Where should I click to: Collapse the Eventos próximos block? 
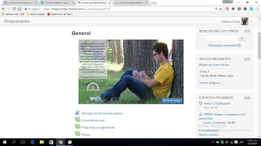[246, 98]
